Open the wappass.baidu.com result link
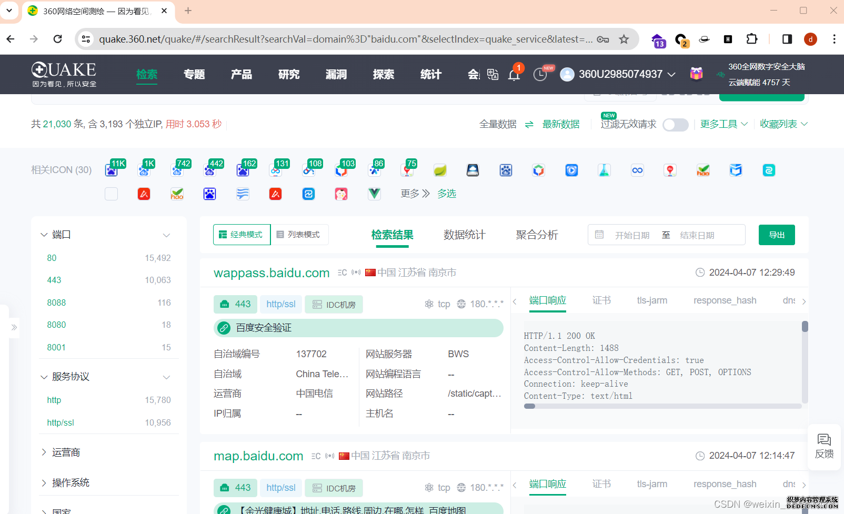The width and height of the screenshot is (844, 514). [272, 273]
